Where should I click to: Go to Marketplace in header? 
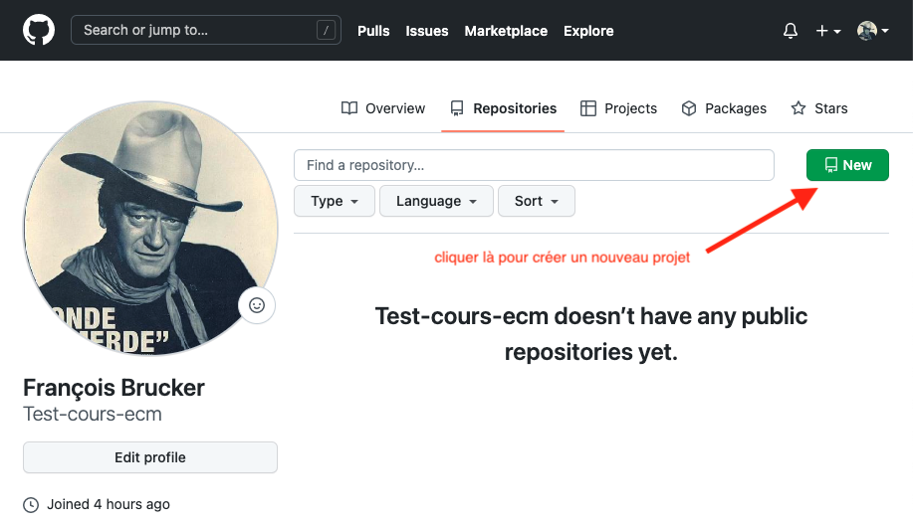506,31
